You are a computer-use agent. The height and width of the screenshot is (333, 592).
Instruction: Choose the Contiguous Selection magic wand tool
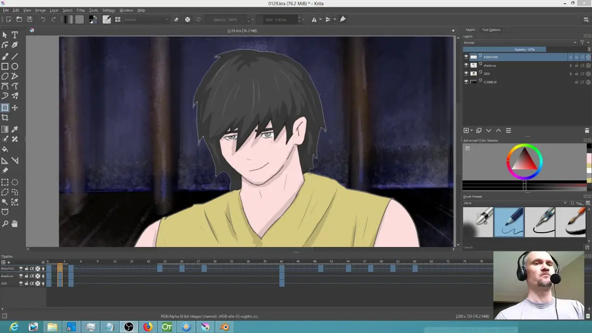5,202
